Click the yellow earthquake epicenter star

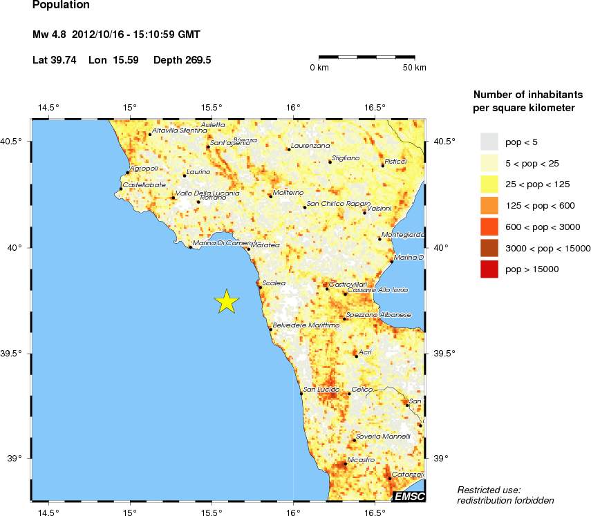(227, 301)
